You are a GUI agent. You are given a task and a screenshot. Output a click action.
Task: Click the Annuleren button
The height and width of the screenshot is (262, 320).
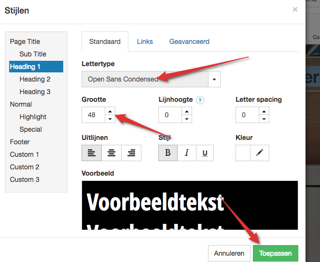[229, 253]
